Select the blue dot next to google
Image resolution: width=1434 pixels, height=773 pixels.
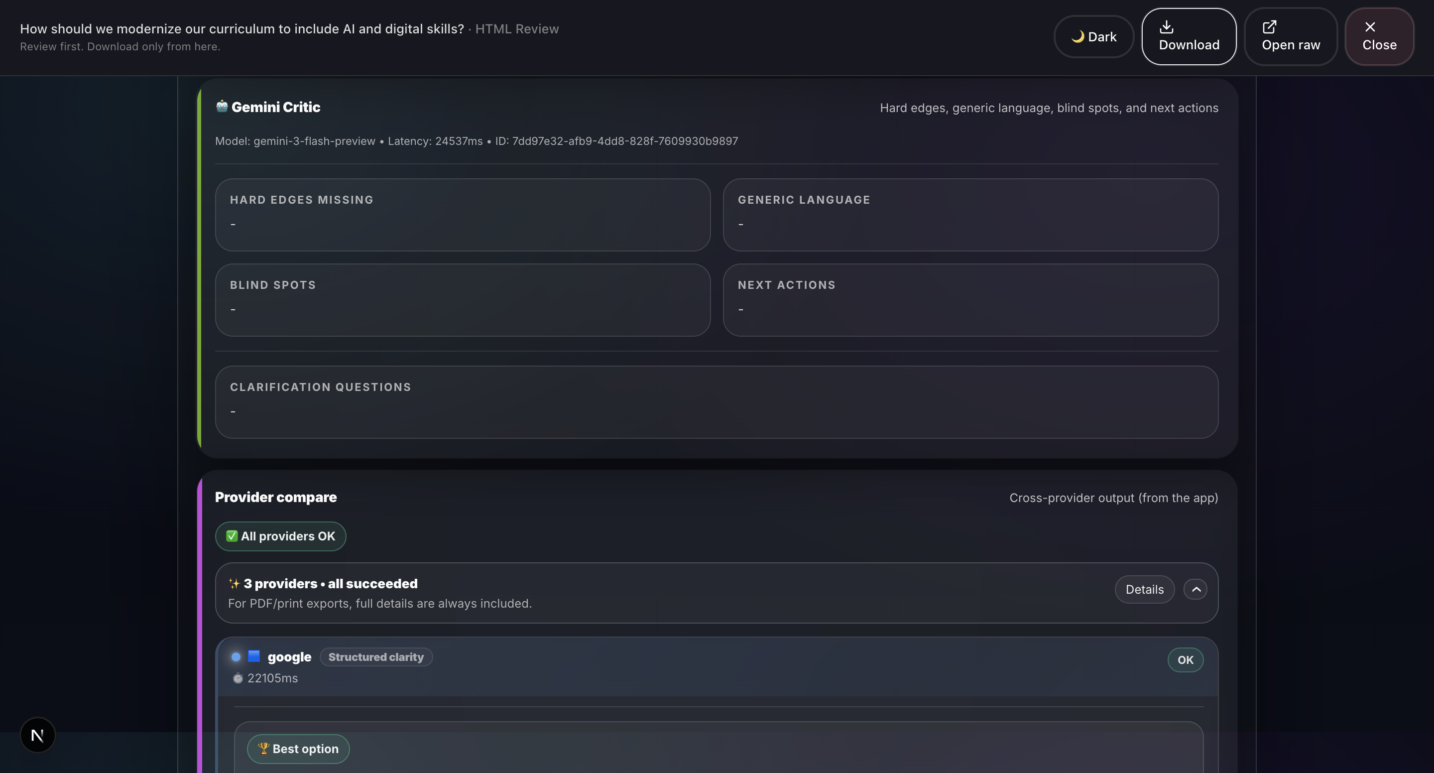236,657
